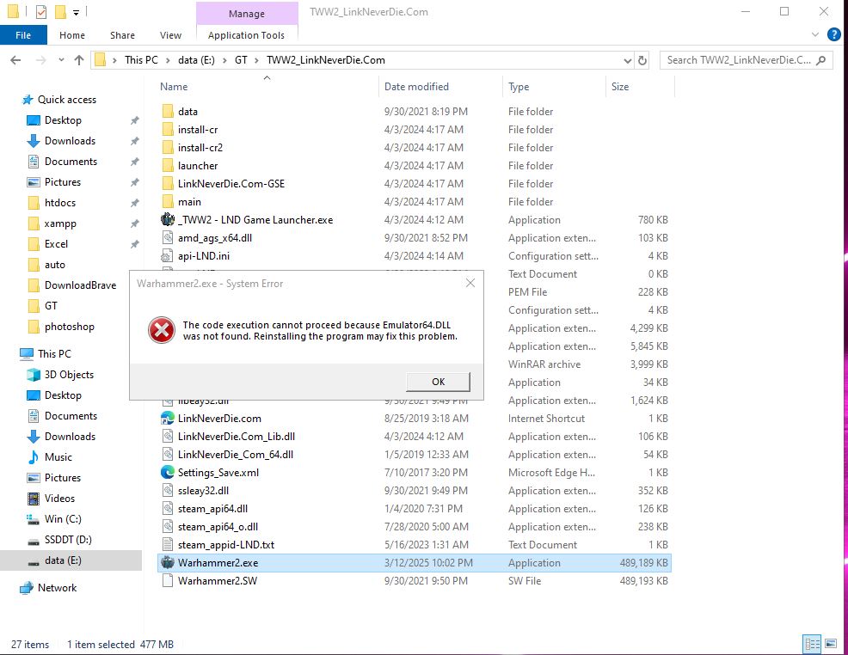Expand chevron after 'This PC' in breadcrumb
The width and height of the screenshot is (848, 655).
[168, 60]
